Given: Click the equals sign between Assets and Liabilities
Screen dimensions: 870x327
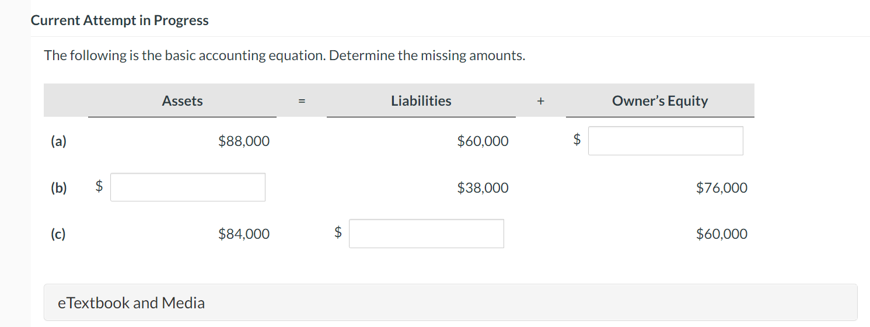Looking at the screenshot, I should [x=302, y=101].
